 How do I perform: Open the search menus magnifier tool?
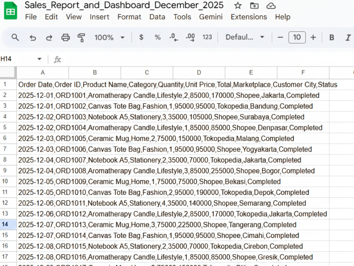coord(15,37)
